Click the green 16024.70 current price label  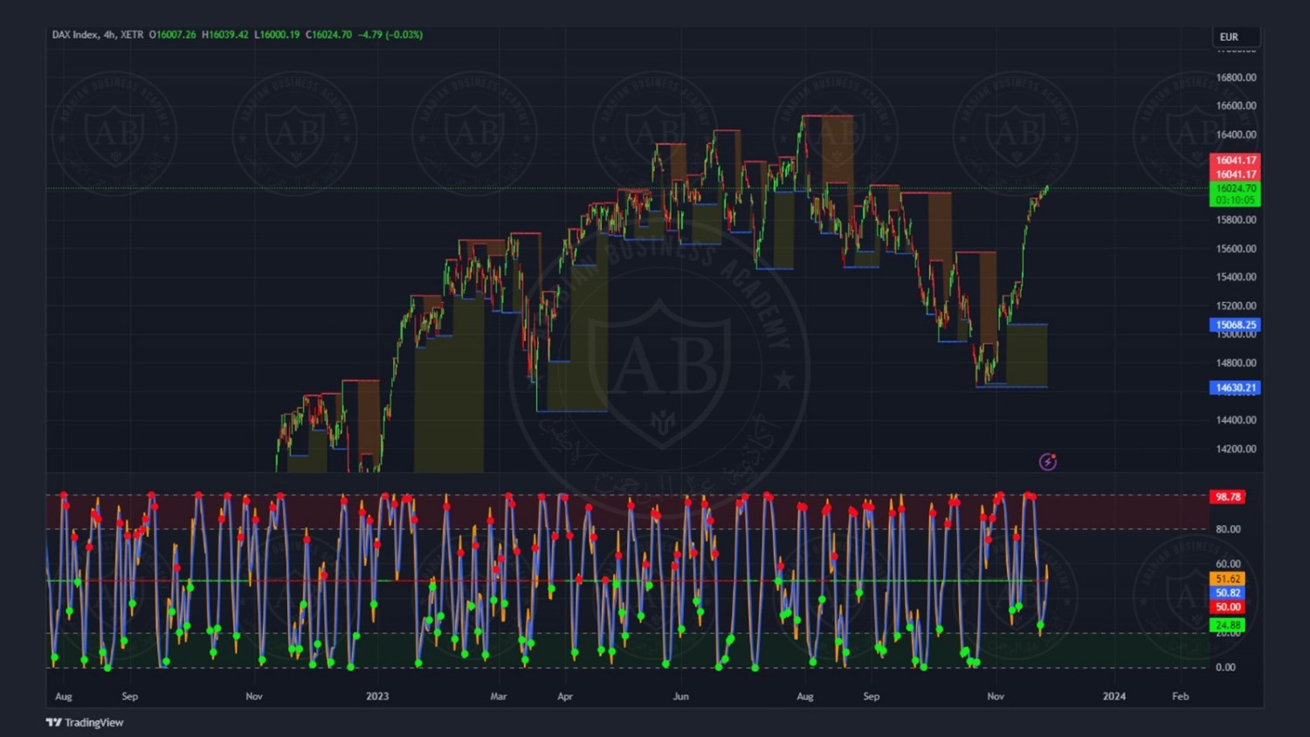click(x=1235, y=189)
